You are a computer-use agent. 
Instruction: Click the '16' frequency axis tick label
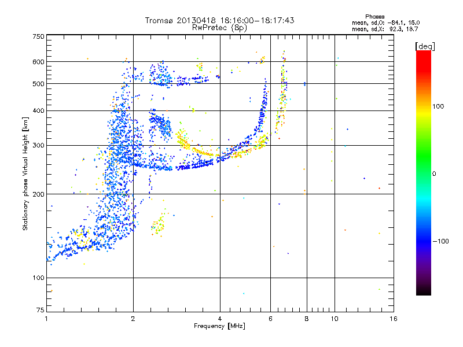click(x=394, y=319)
